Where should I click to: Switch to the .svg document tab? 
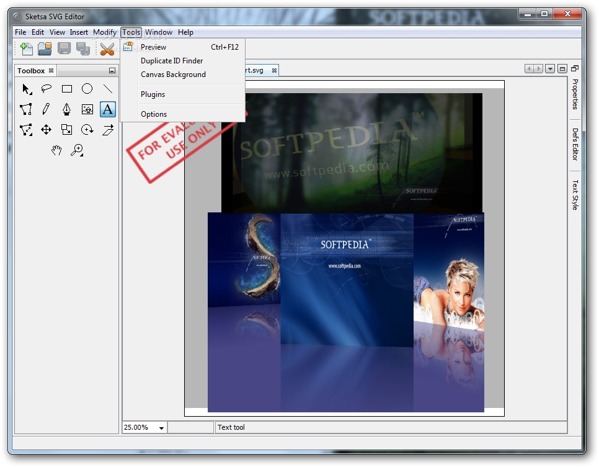254,70
